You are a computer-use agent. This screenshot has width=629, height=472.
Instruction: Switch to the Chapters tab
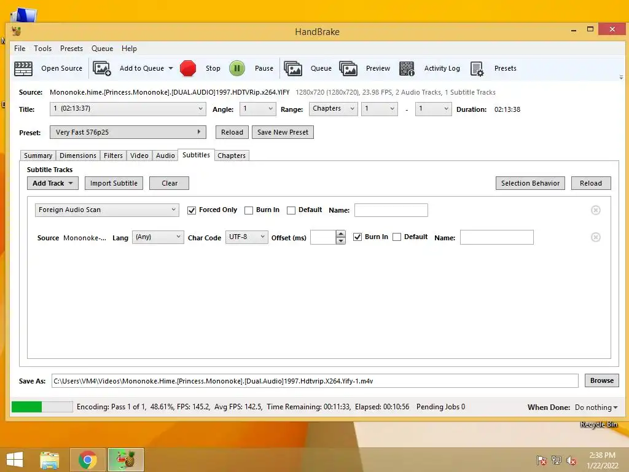(x=232, y=155)
